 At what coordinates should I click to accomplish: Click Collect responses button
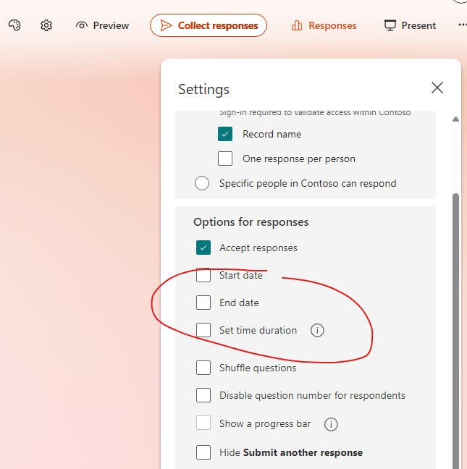click(209, 25)
